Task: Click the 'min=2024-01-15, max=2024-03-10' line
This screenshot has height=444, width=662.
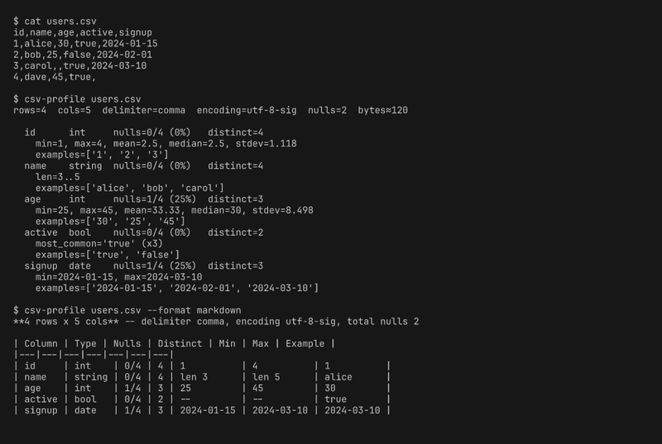Action: tap(118, 276)
